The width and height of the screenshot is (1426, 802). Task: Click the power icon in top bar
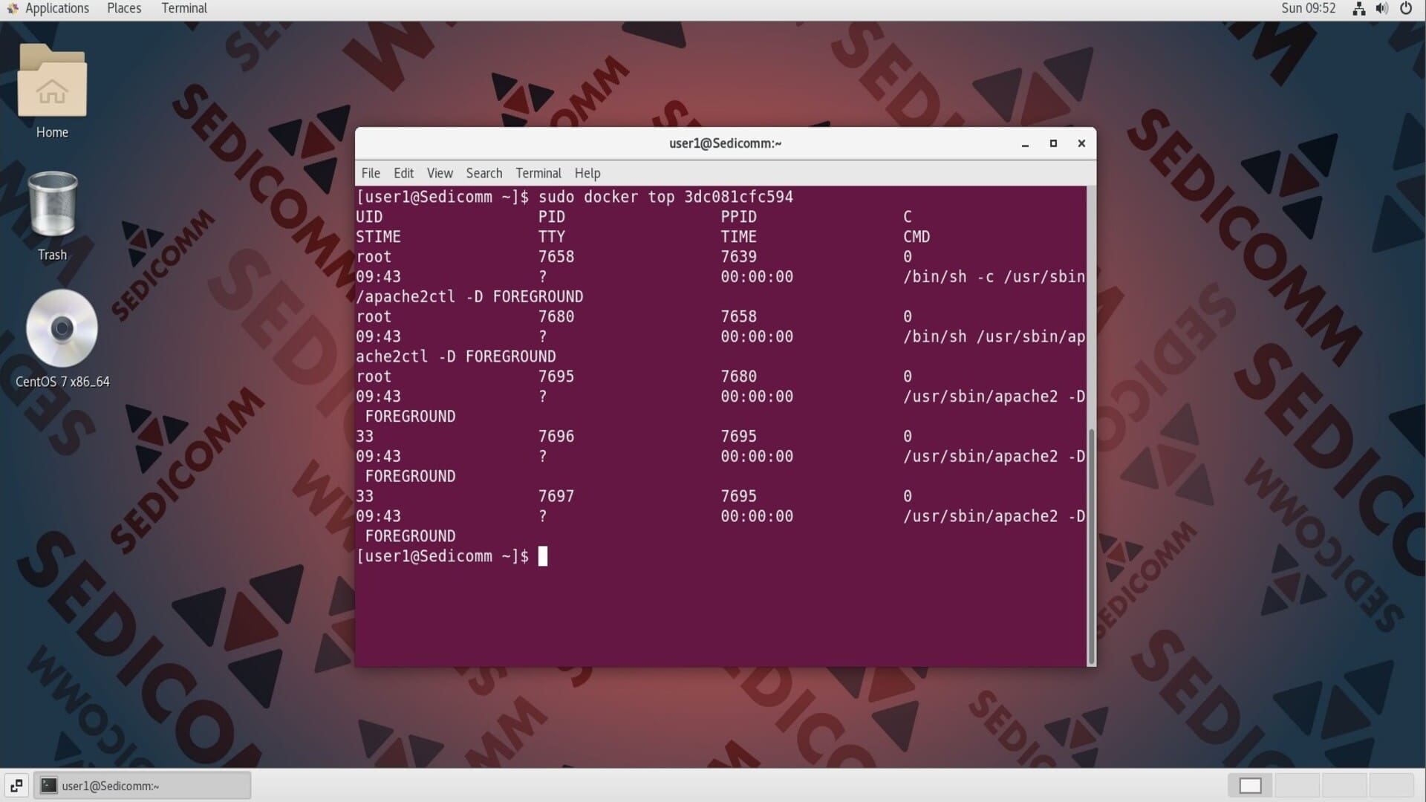tap(1406, 9)
